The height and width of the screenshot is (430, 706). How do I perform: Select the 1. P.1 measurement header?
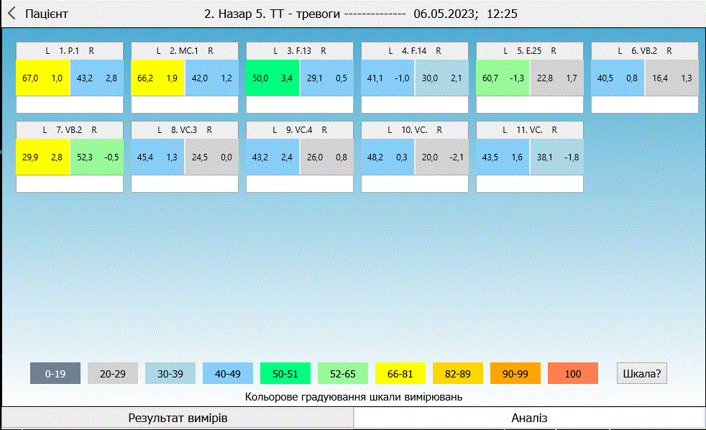(x=70, y=51)
